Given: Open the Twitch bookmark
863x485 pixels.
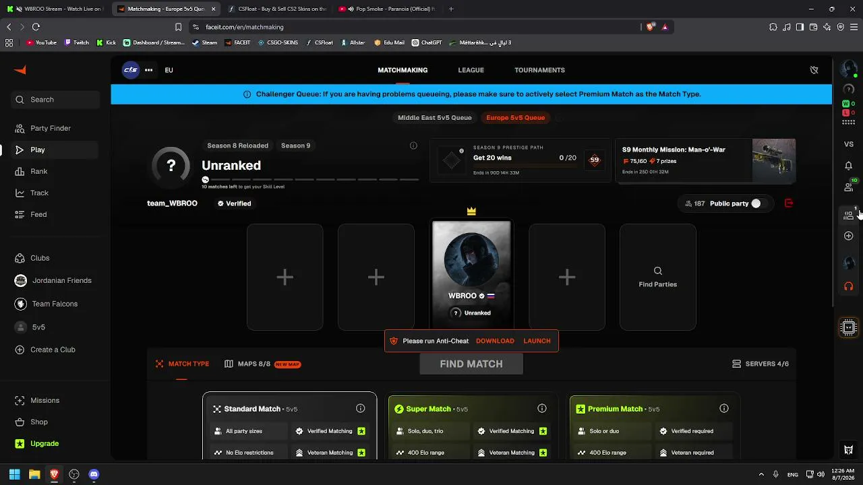Looking at the screenshot, I should [x=77, y=42].
